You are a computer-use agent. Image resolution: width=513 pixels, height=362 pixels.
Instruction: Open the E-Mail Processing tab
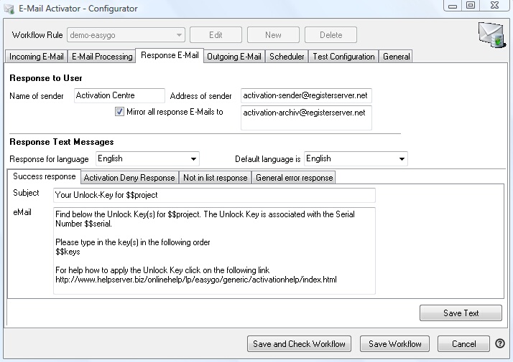click(x=102, y=57)
